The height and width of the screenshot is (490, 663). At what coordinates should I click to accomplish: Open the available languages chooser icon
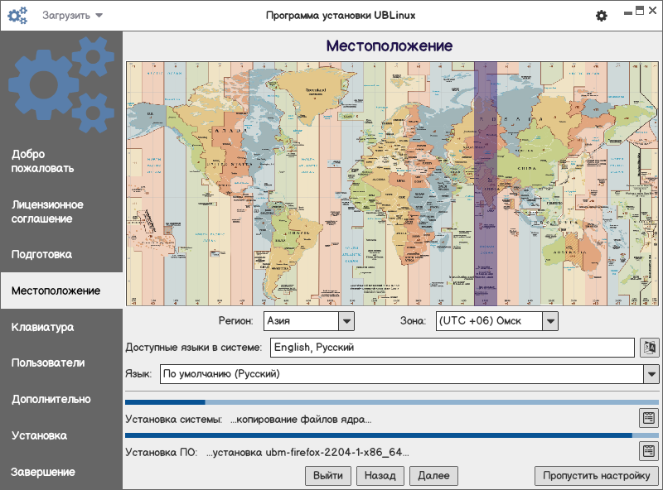[x=649, y=348]
